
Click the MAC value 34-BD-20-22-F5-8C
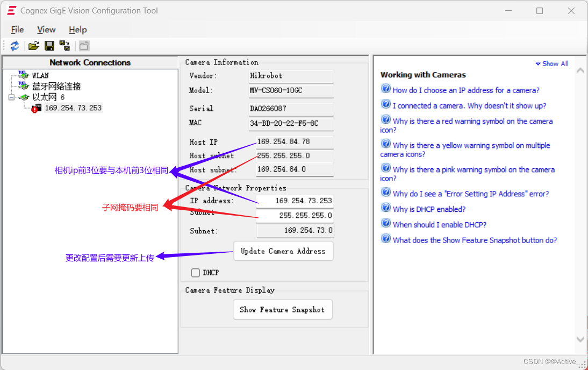[291, 124]
